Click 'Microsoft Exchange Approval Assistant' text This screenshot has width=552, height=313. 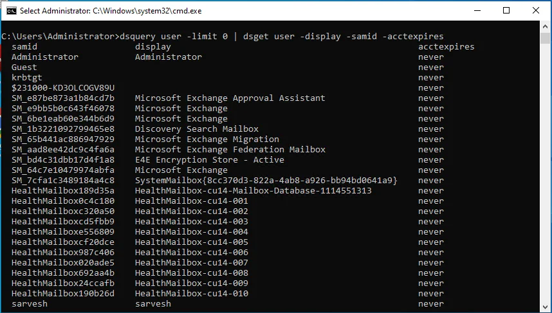click(230, 98)
